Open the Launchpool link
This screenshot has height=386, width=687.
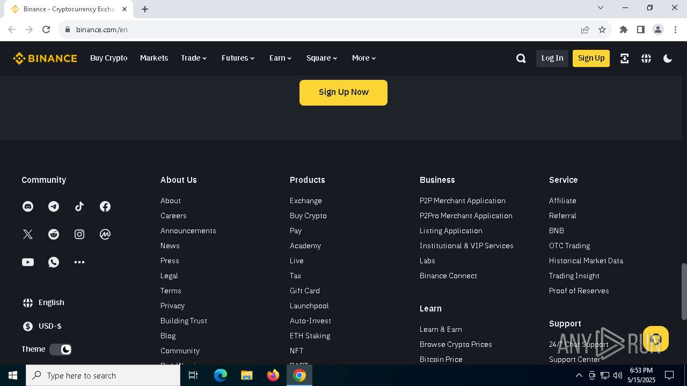click(309, 306)
